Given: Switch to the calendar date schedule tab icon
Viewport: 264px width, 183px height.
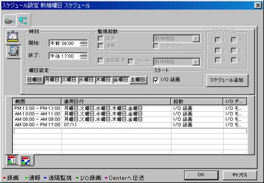Looking at the screenshot, I should click(12, 160).
